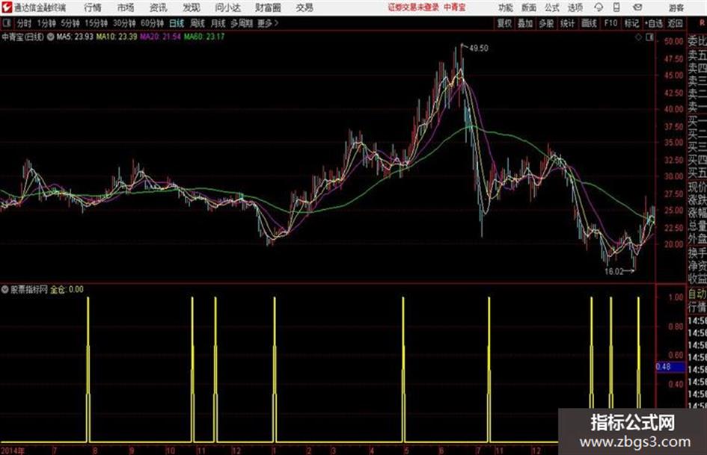Switch to the 1分钟 period

(46, 23)
